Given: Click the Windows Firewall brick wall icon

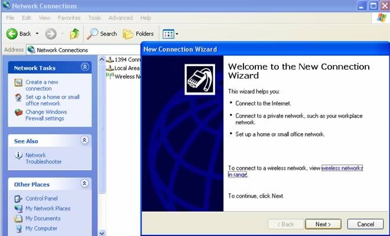Looking at the screenshot, I should [18, 112].
